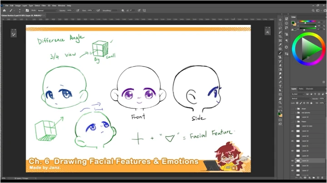
Task: Open the brush Mode dropdown
Action: coord(47,10)
